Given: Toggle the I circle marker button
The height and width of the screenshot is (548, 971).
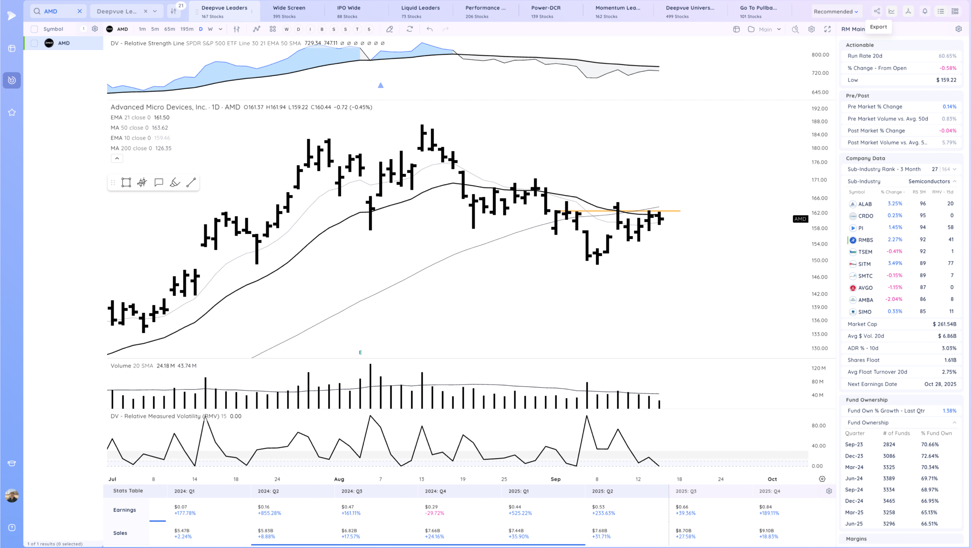Looking at the screenshot, I should click(x=310, y=29).
